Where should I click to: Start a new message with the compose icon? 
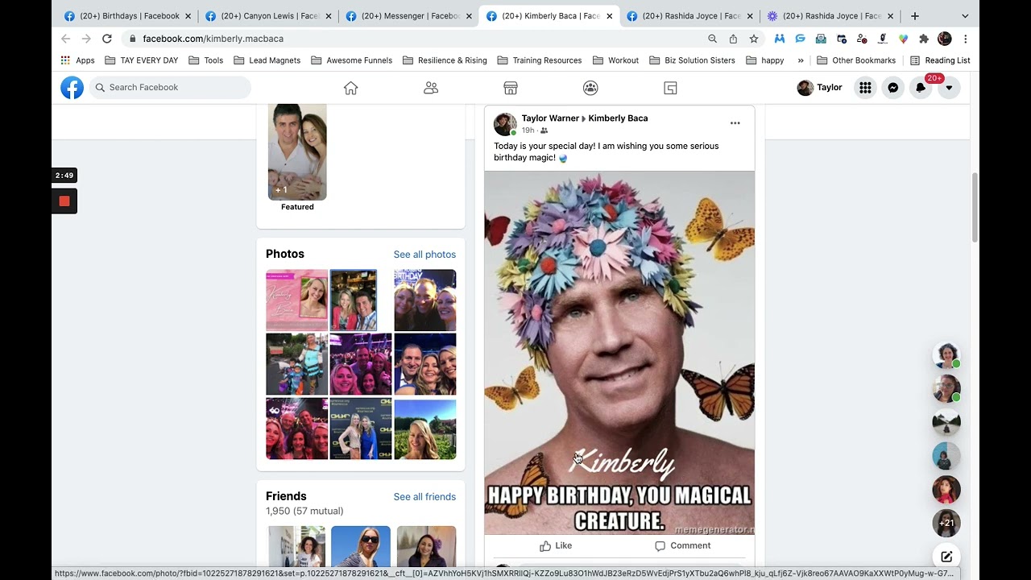click(946, 557)
